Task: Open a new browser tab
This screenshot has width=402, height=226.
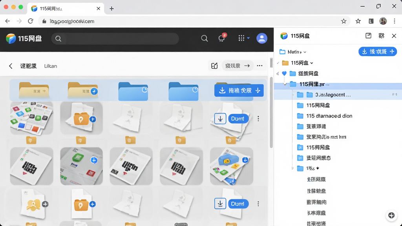Action: click(x=111, y=9)
